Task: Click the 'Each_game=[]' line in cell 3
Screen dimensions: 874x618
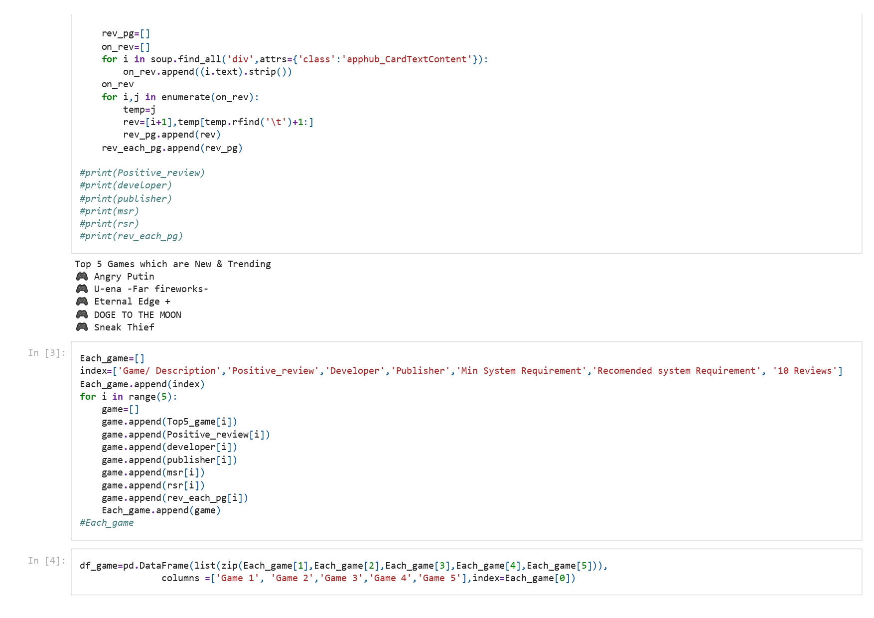Action: tap(112, 358)
